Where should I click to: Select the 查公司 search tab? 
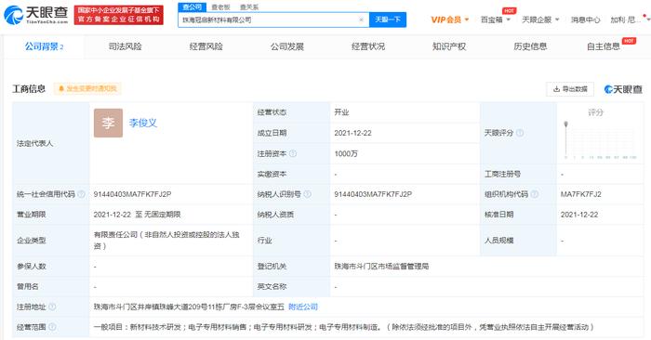pos(193,7)
